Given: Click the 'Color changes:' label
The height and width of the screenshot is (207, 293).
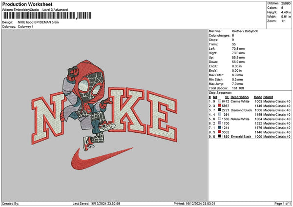Looking at the screenshot, I should 219,36.
